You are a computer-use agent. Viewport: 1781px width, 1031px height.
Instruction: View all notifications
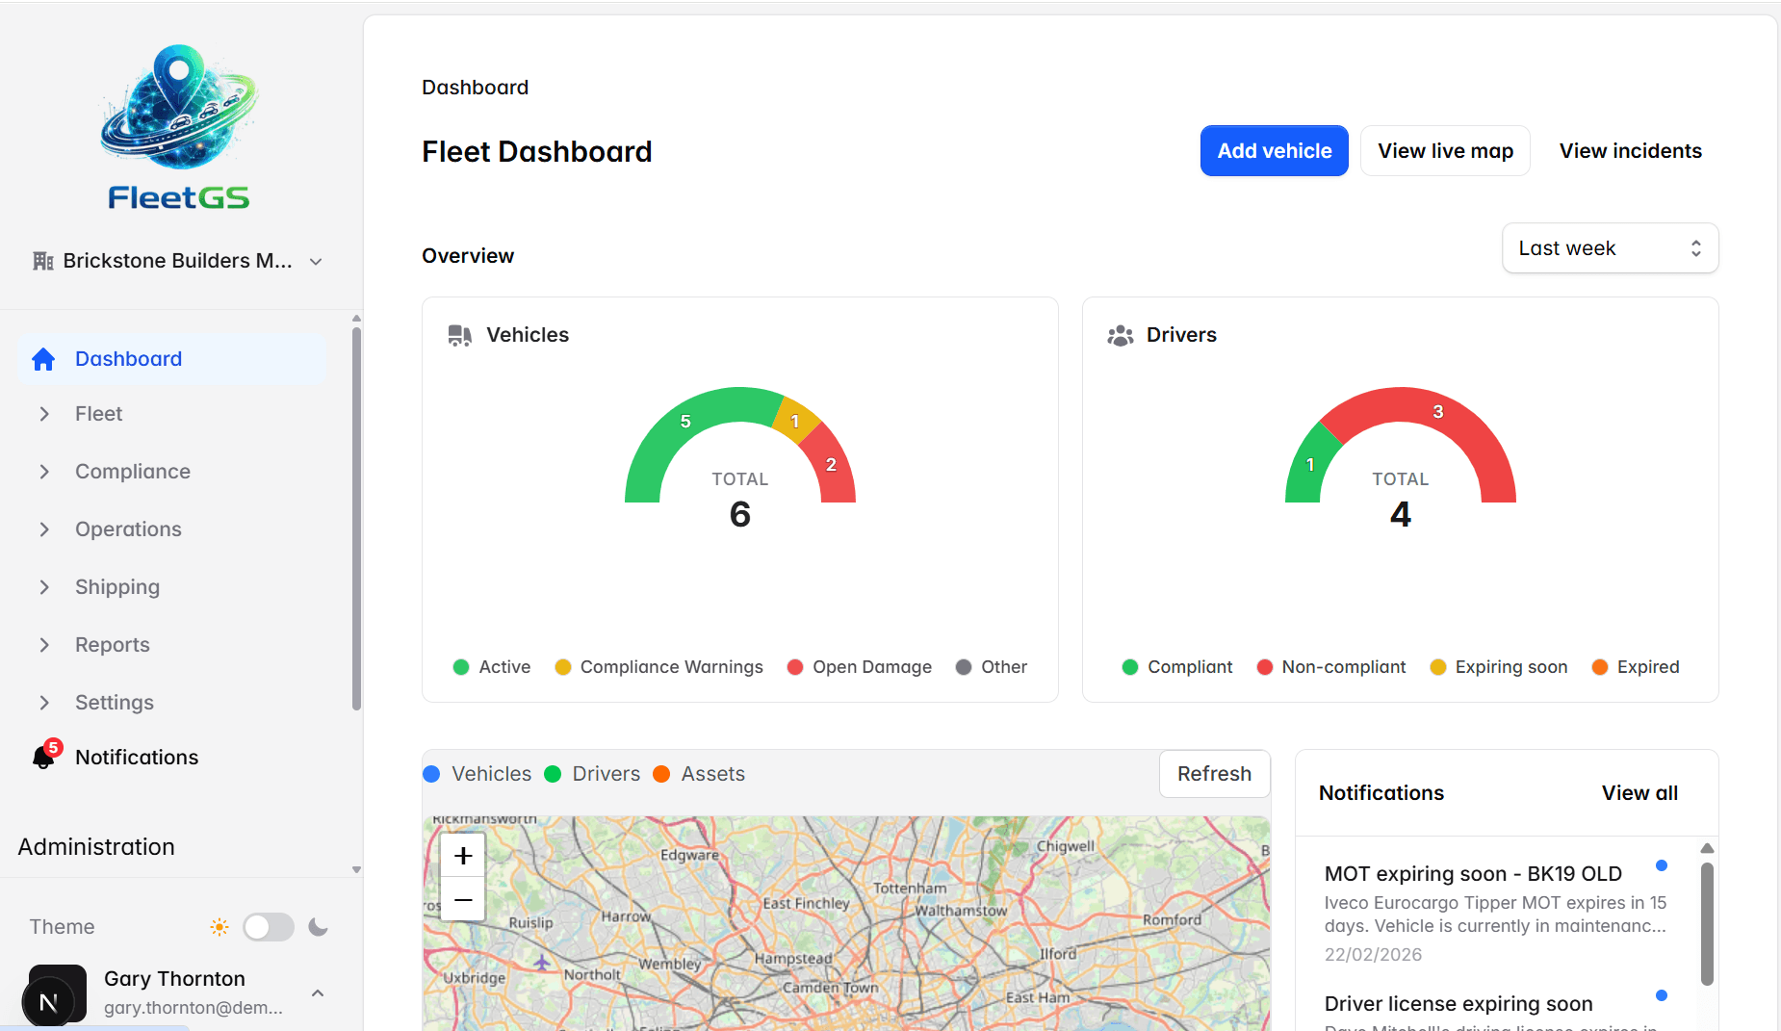point(1639,792)
